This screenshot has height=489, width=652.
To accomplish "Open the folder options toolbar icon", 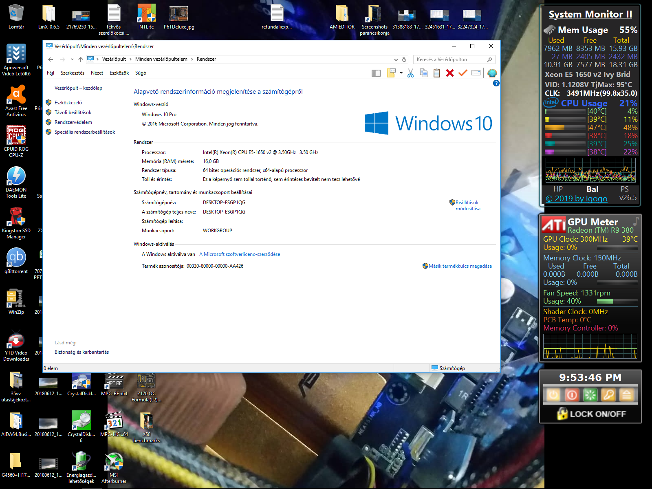I will [x=391, y=73].
